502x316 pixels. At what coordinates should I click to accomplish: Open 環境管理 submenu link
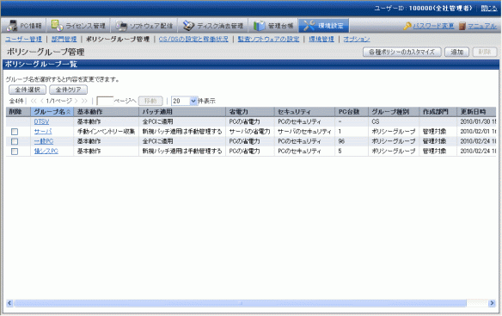coord(321,39)
